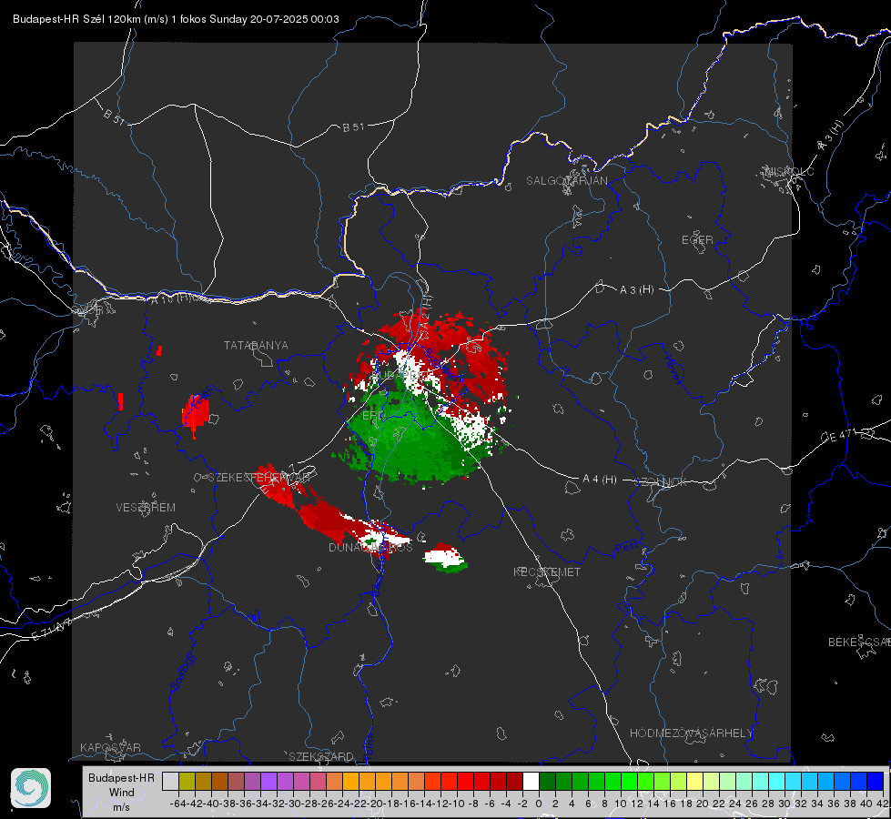Click the ÉRD city label
The width and height of the screenshot is (891, 819).
[x=373, y=416]
